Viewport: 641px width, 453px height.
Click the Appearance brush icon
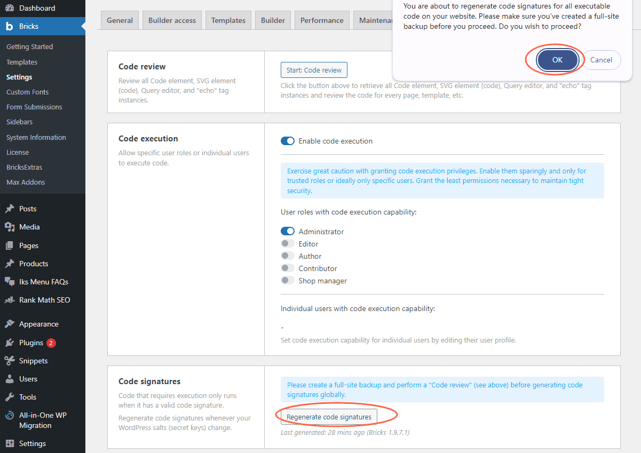tap(10, 324)
